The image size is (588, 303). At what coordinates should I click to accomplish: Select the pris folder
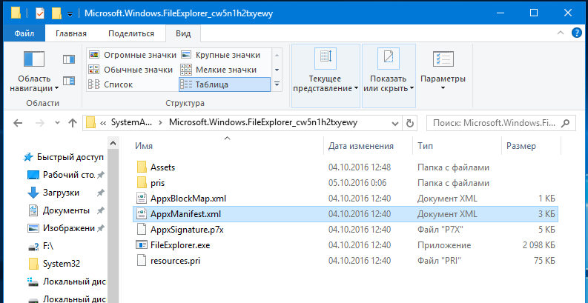[x=345, y=183]
